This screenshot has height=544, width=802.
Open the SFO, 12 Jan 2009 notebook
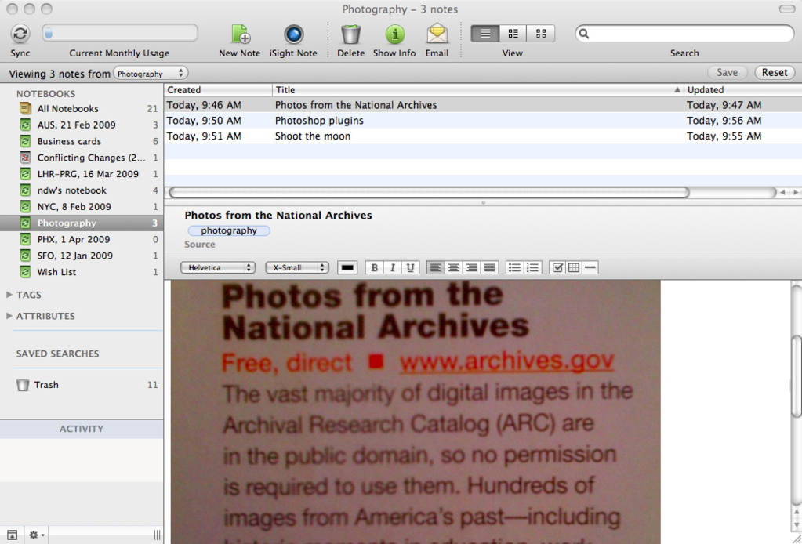click(82, 256)
